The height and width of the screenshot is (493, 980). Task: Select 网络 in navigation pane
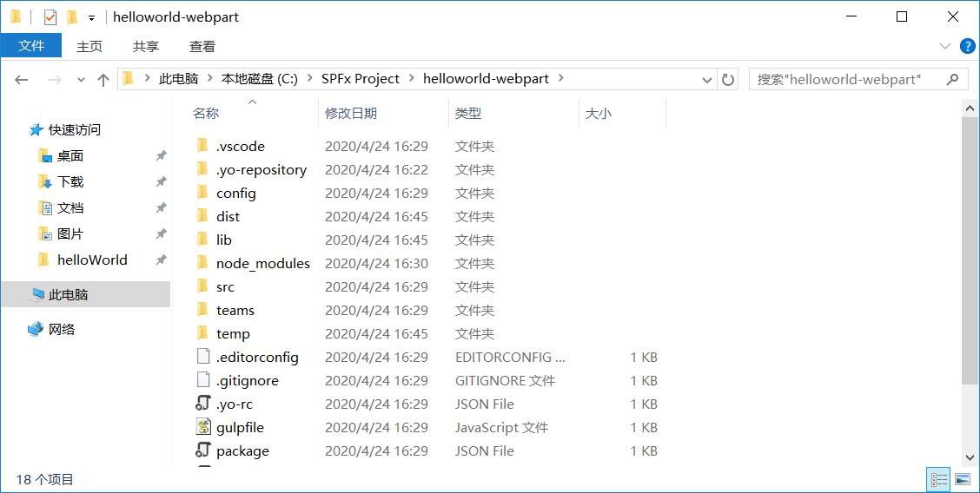click(x=61, y=329)
